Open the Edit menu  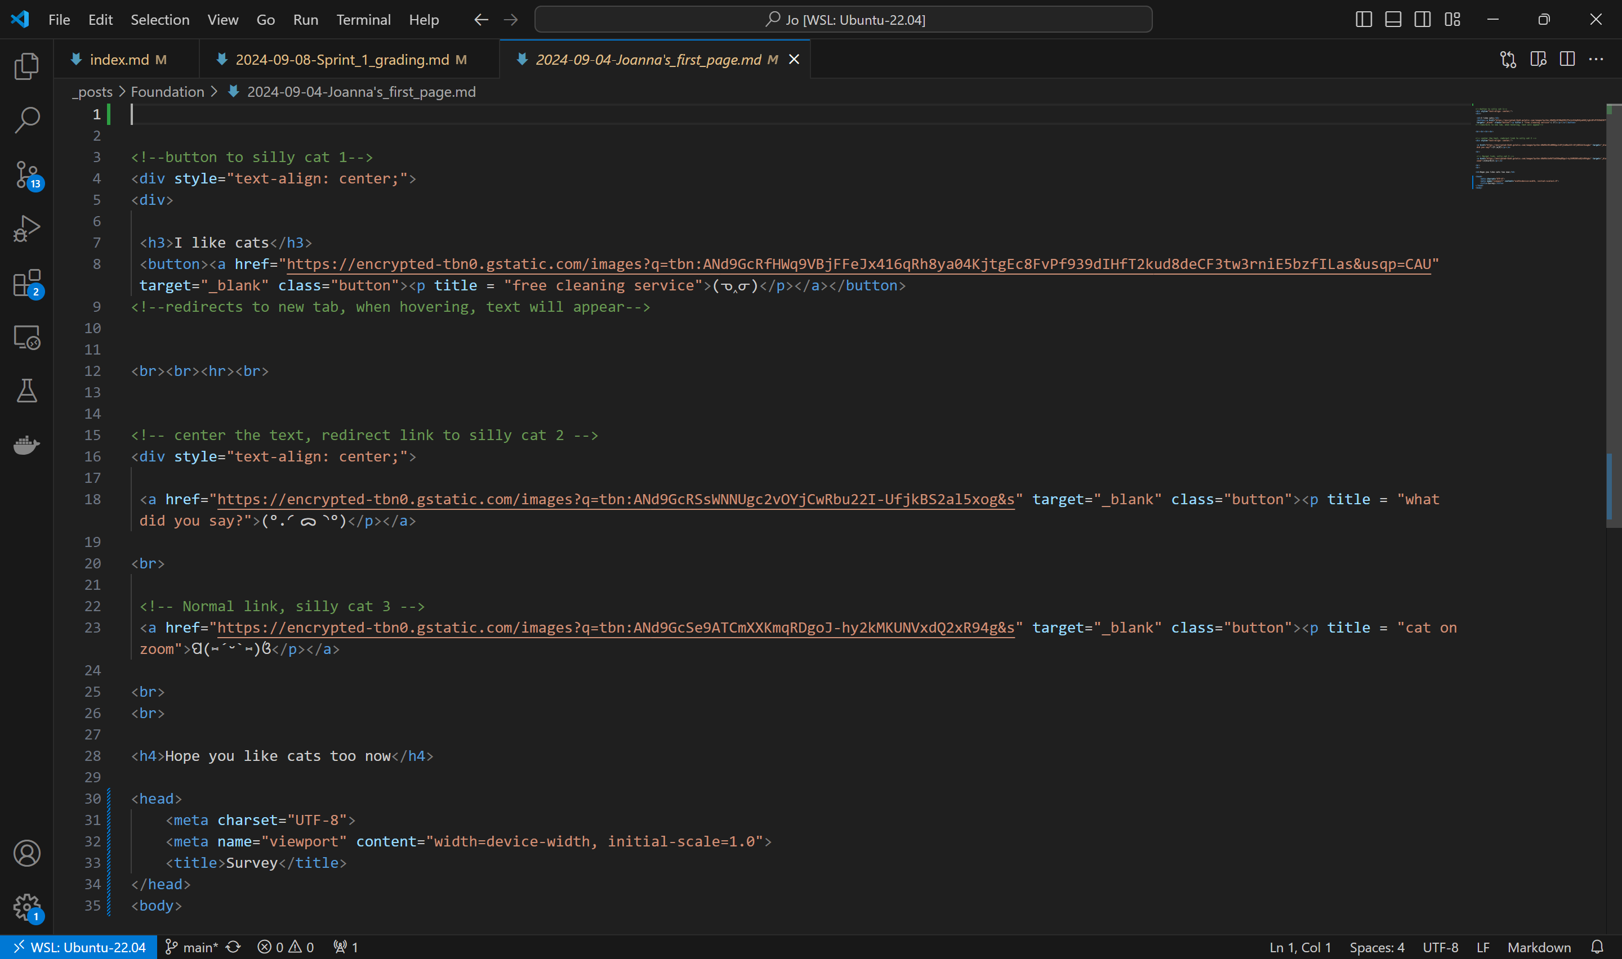click(100, 19)
